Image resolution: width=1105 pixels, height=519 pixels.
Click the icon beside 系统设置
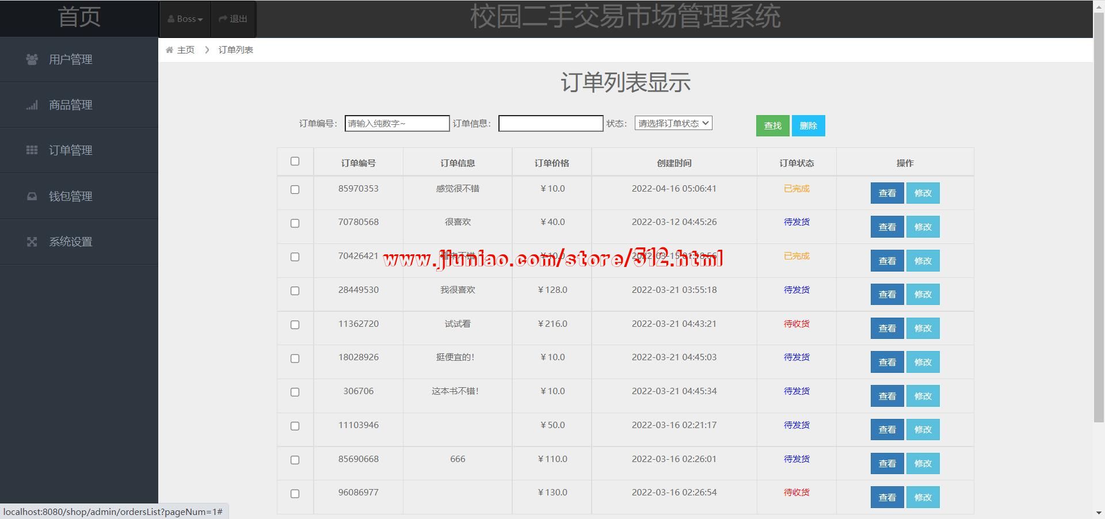tap(32, 242)
